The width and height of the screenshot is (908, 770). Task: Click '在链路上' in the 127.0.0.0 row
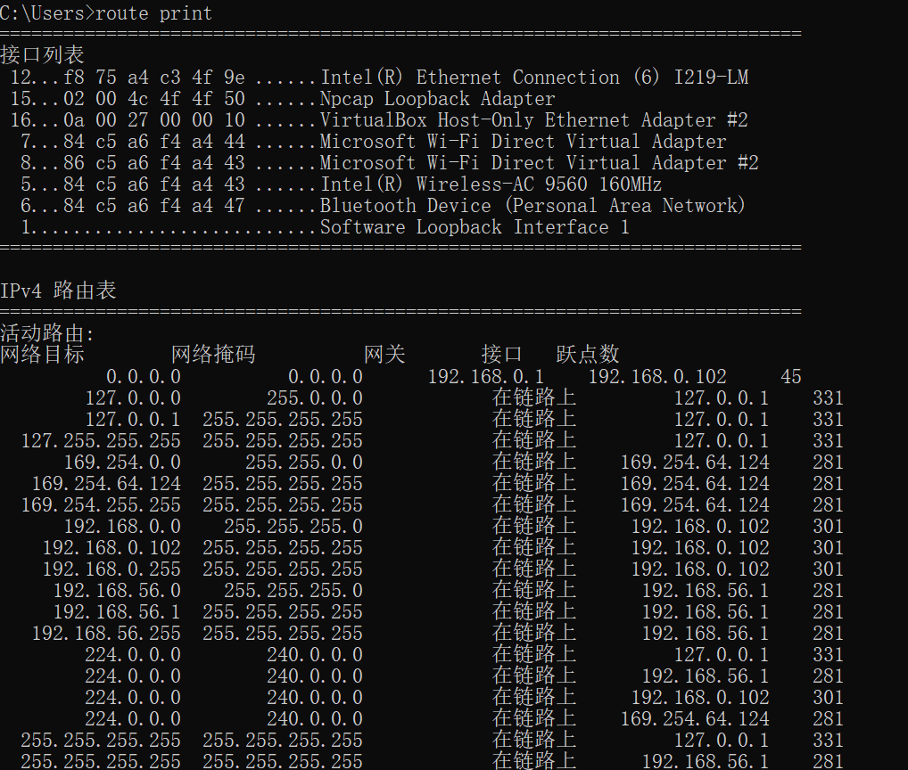click(534, 398)
